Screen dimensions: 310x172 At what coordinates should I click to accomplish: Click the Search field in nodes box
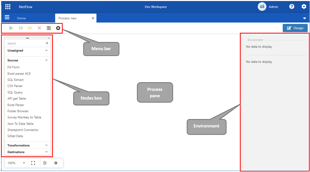tap(26, 44)
